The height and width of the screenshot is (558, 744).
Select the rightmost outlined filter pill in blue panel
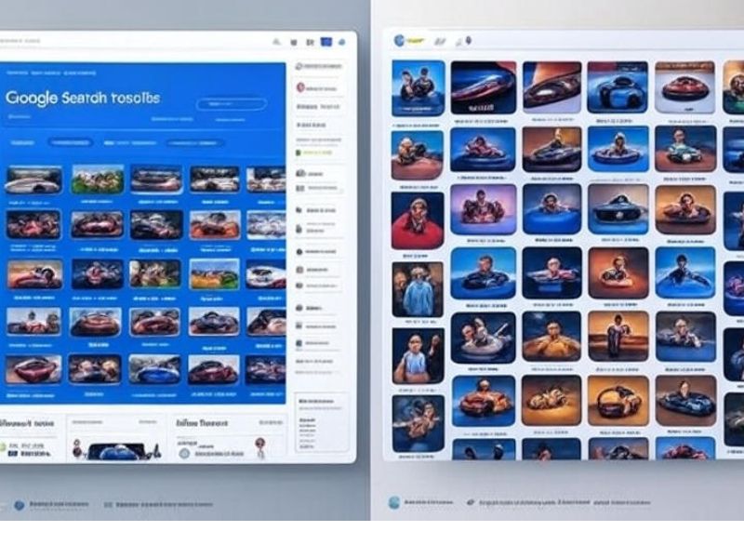[x=195, y=143]
